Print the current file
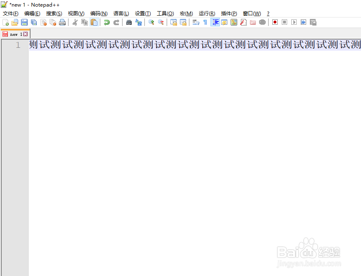This screenshot has width=361, height=276. pyautogui.click(x=62, y=22)
